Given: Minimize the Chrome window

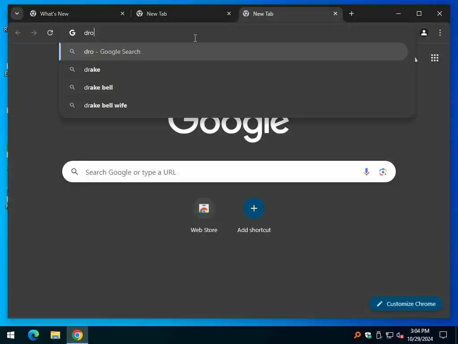Looking at the screenshot, I should coord(399,13).
